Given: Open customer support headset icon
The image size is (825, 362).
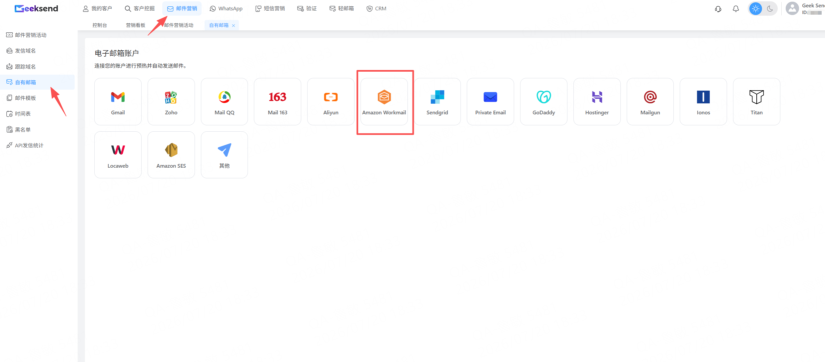Looking at the screenshot, I should point(718,9).
